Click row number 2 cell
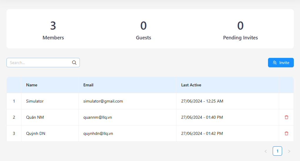The height and width of the screenshot is (161, 300). point(14,117)
